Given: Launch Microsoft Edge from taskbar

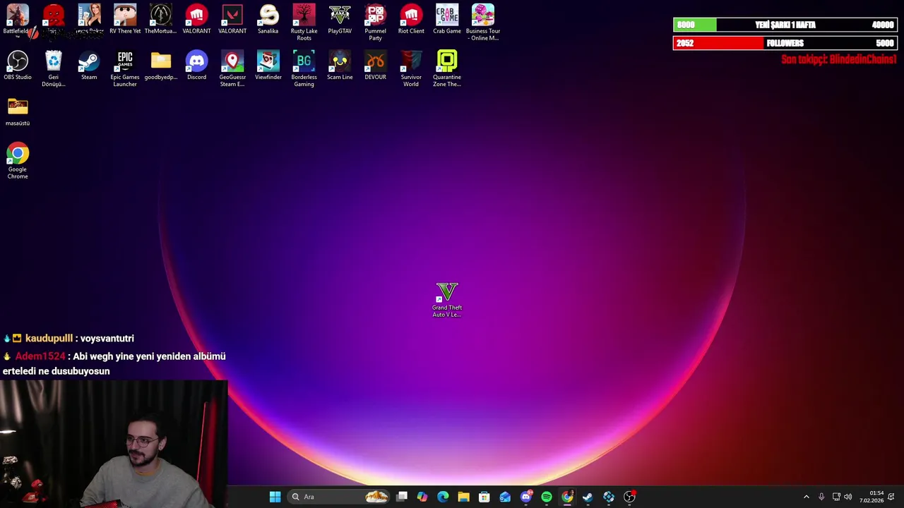Looking at the screenshot, I should (443, 497).
